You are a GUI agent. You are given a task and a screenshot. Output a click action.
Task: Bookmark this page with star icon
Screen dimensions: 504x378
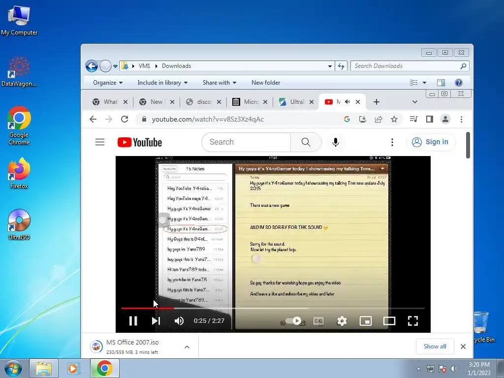tap(394, 119)
